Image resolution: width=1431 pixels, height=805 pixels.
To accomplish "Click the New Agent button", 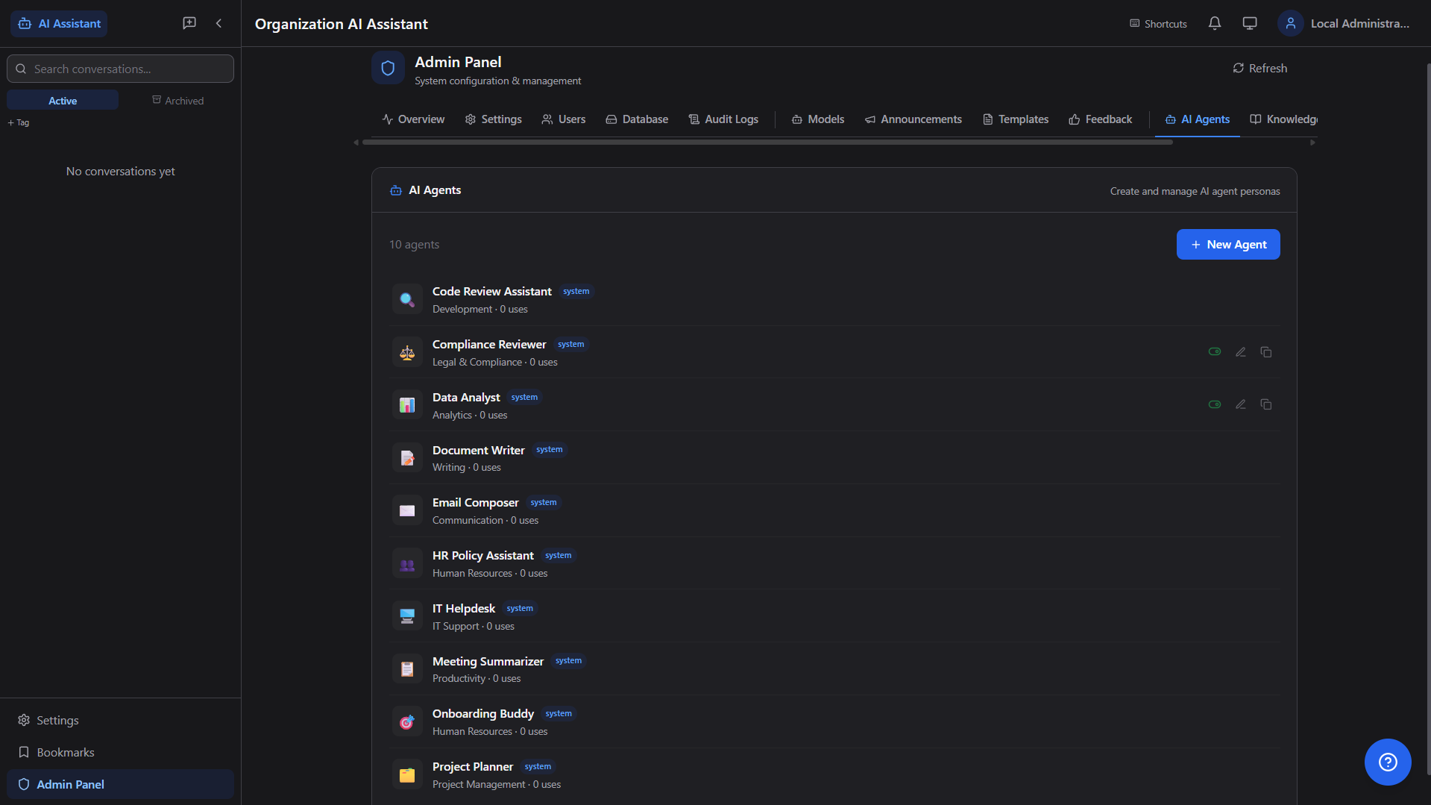I will pos(1227,245).
